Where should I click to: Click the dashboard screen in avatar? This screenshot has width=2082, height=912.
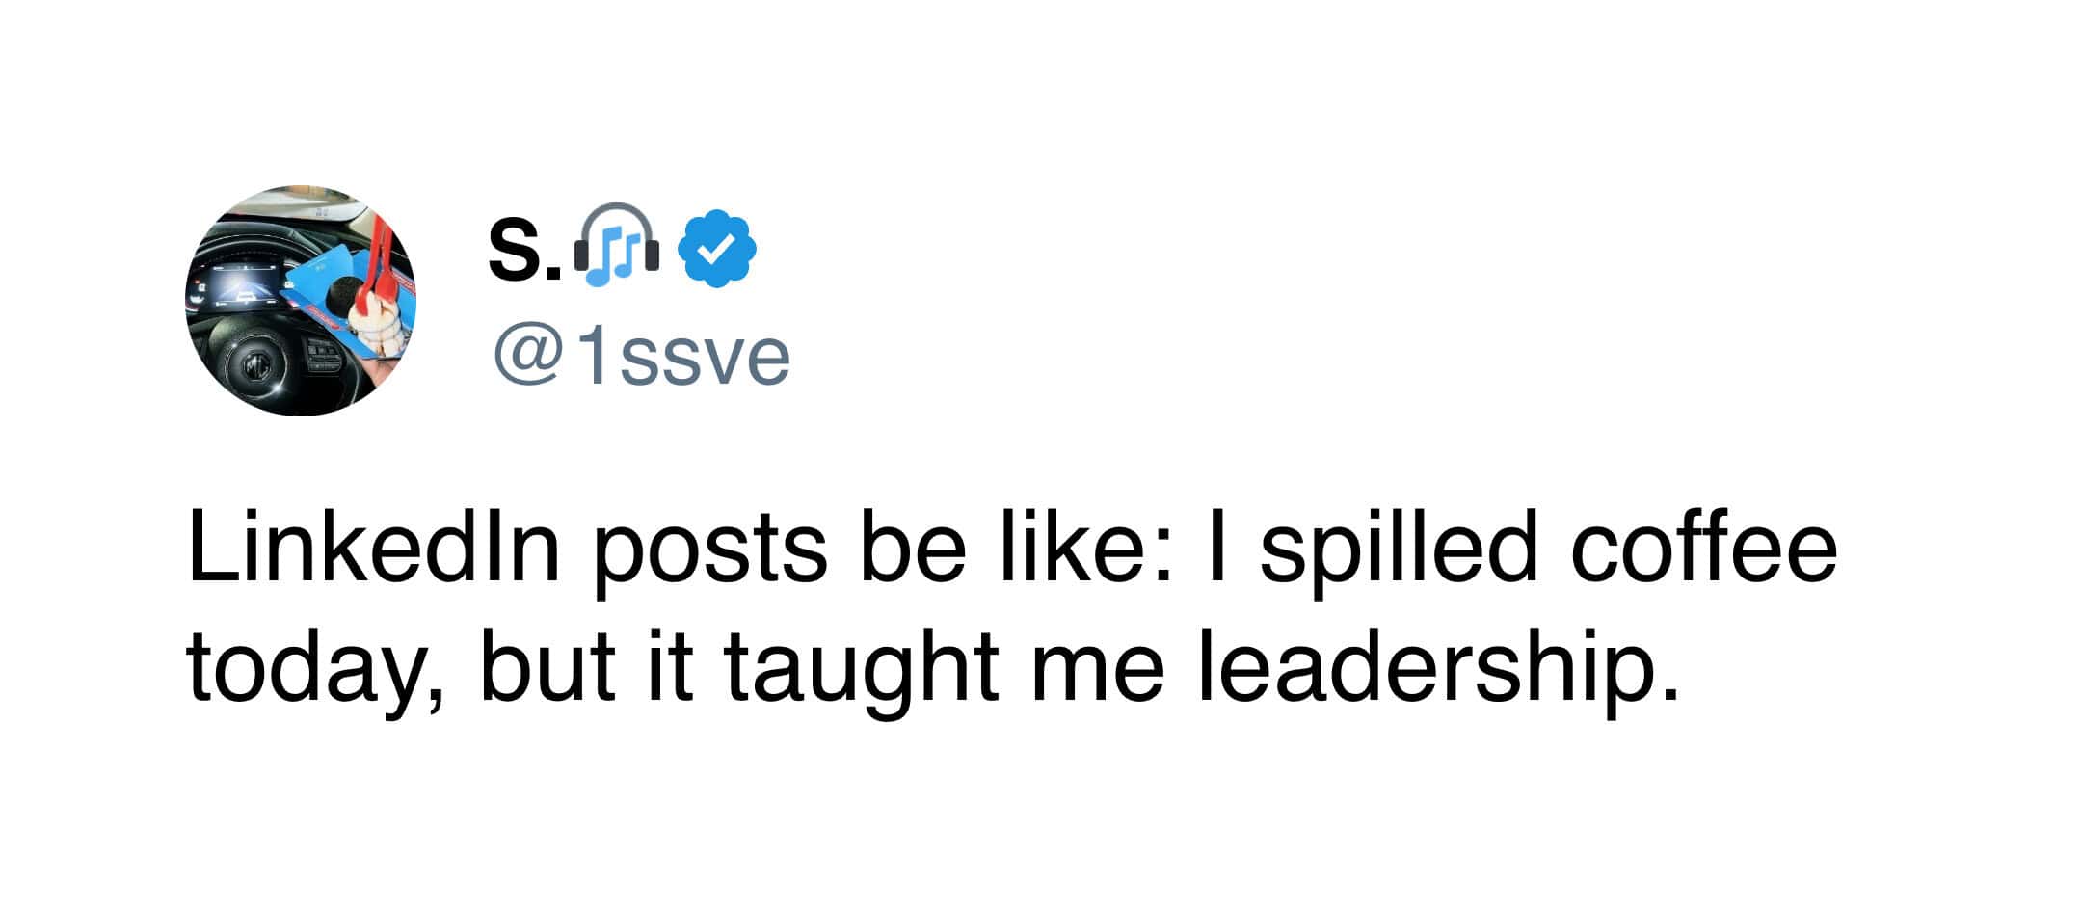(x=246, y=284)
